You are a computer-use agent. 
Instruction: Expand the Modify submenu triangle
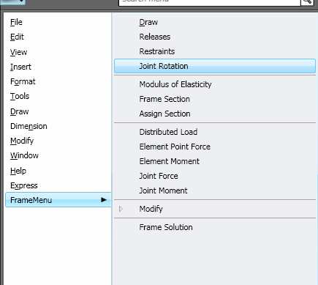pyautogui.click(x=121, y=209)
